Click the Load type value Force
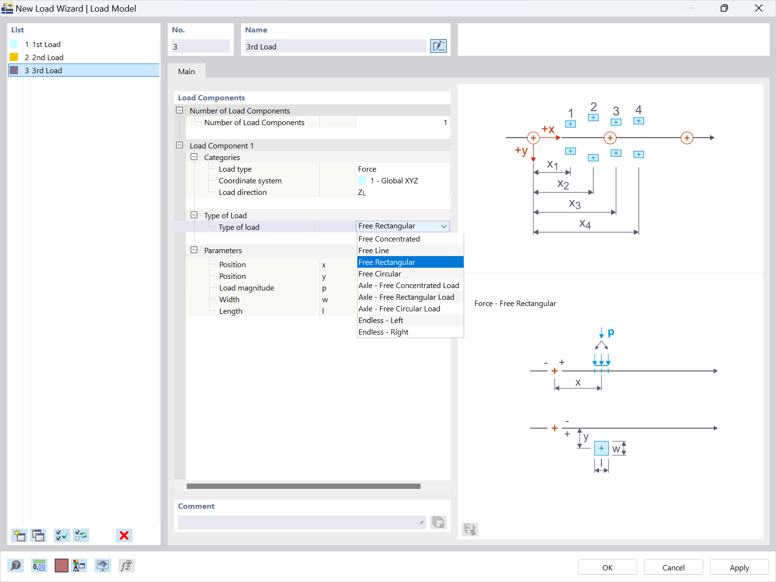776x582 pixels. [x=403, y=169]
